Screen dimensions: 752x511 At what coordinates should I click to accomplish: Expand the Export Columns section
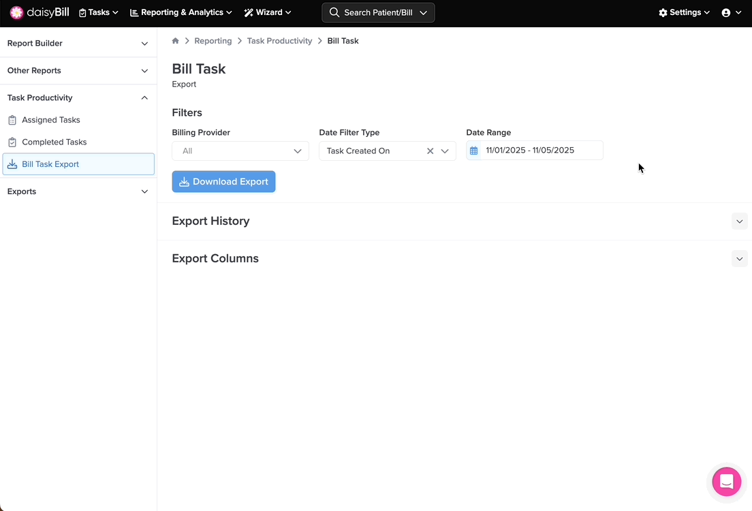point(739,259)
